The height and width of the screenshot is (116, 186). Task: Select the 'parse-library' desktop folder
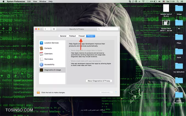(x=179, y=95)
